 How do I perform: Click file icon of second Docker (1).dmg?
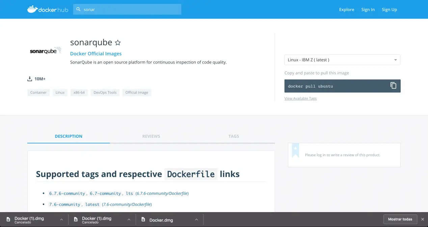pyautogui.click(x=76, y=220)
